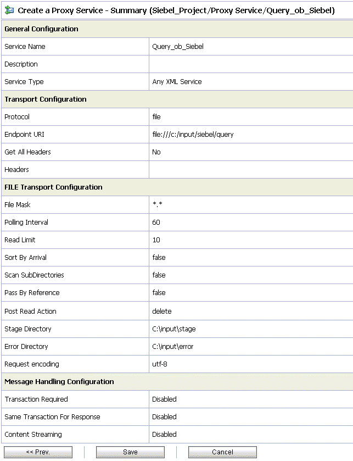Select the Stage Directory path C:\input\stage
The image size is (353, 461).
tap(172, 328)
